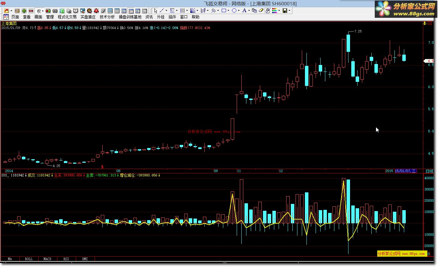Expand the save icon dropdown arrow

(x=290, y=11)
